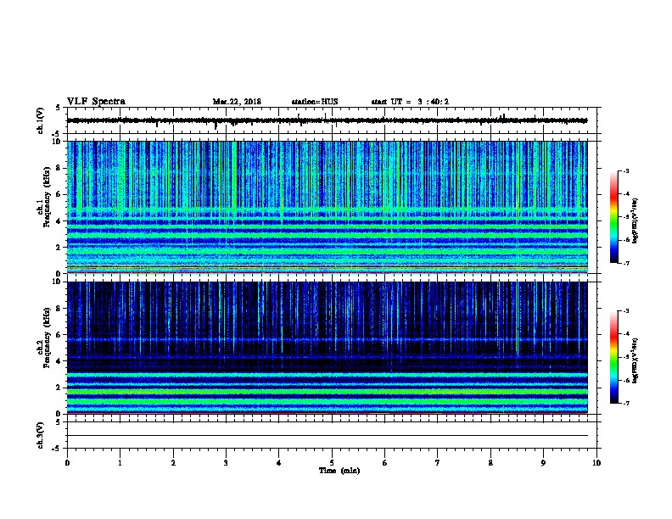672x519 pixels.
Task: Click the "4" kHz tick on ch.2 spectrogram
Action: pos(58,361)
